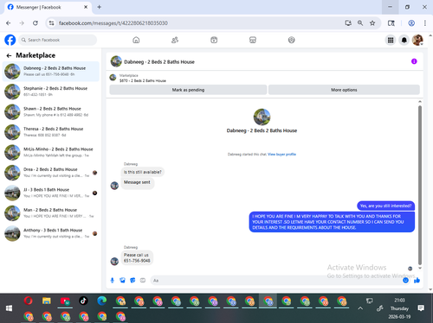This screenshot has height=323, width=433.
Task: Click the $670 Marketplace listing thumbnail
Action: (x=113, y=78)
